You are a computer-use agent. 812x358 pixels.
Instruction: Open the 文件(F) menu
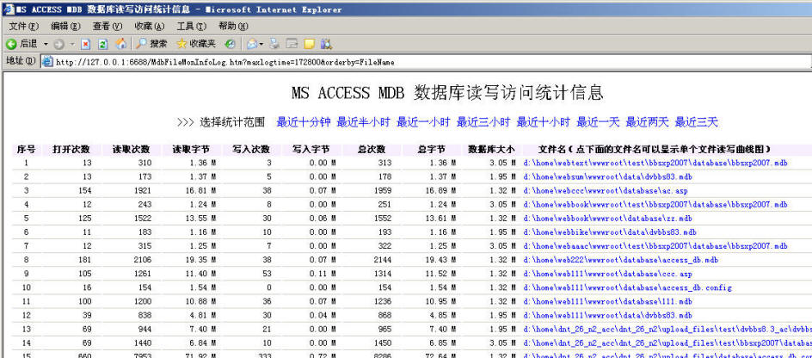point(23,27)
